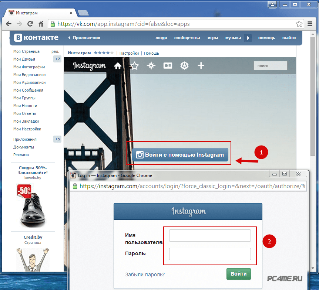Open Мои Сообщения in sidebar
The image size is (319, 290).
click(x=28, y=90)
